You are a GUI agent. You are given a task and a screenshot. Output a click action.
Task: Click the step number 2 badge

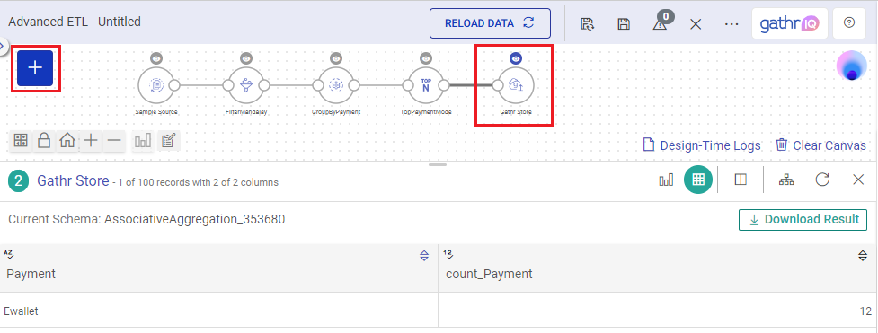(19, 181)
